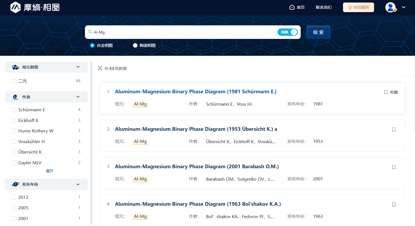Collapse the 作者 filter section

click(x=78, y=97)
